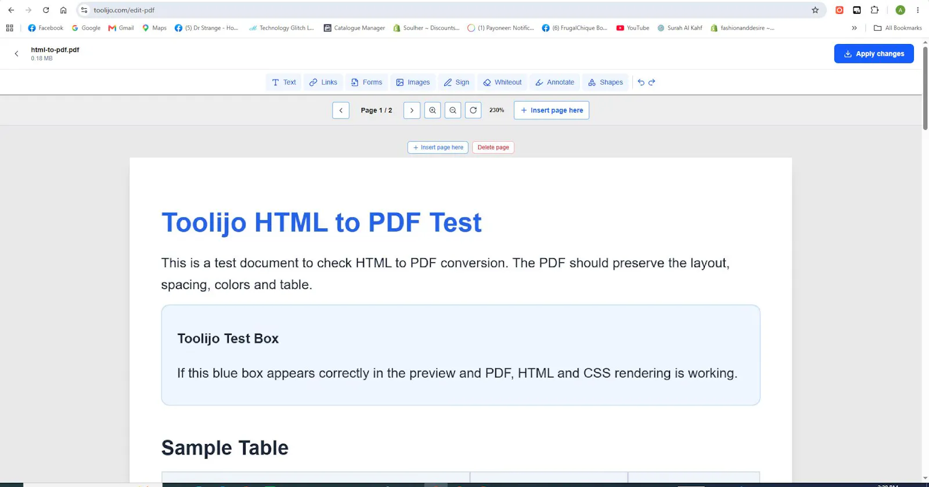Open the Surah Al Kahf bookmark
Screen dimensions: 929x487
(680, 28)
